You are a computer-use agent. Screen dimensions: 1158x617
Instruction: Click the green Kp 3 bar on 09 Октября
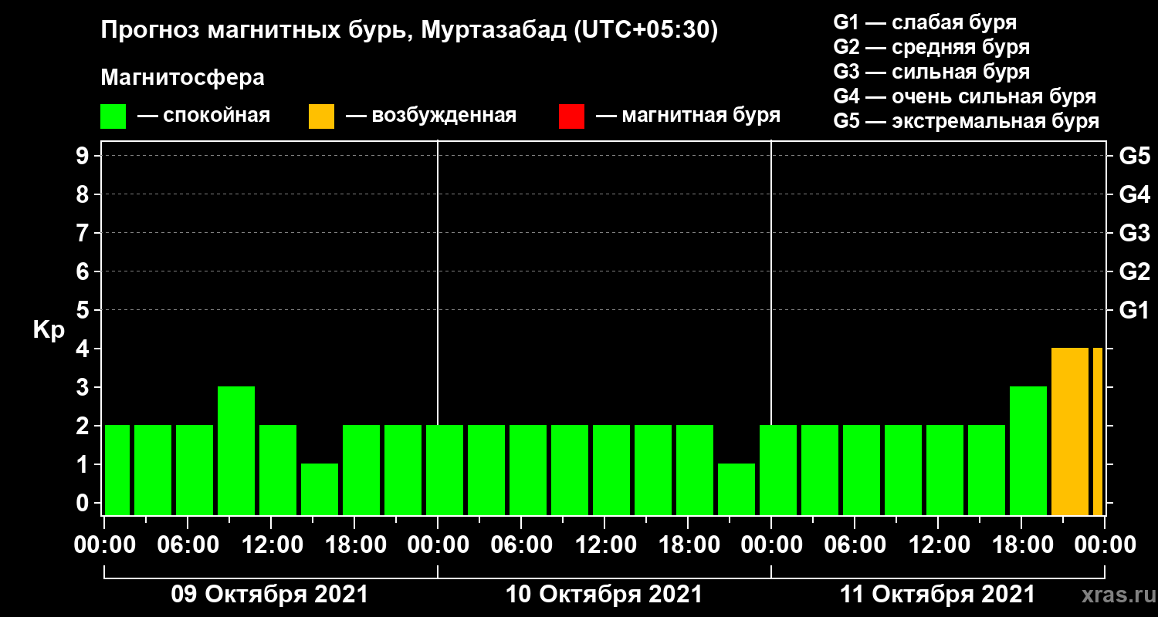[236, 451]
